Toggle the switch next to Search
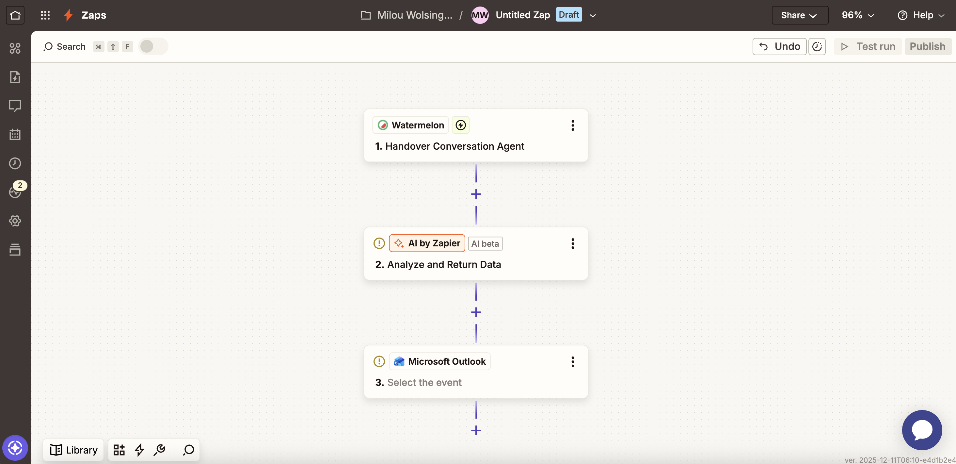This screenshot has width=956, height=464. (153, 46)
